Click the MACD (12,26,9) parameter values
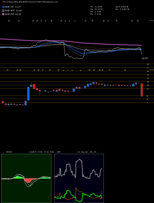Image resolution: width=154 pixels, height=203 pixels. (x=41, y=152)
